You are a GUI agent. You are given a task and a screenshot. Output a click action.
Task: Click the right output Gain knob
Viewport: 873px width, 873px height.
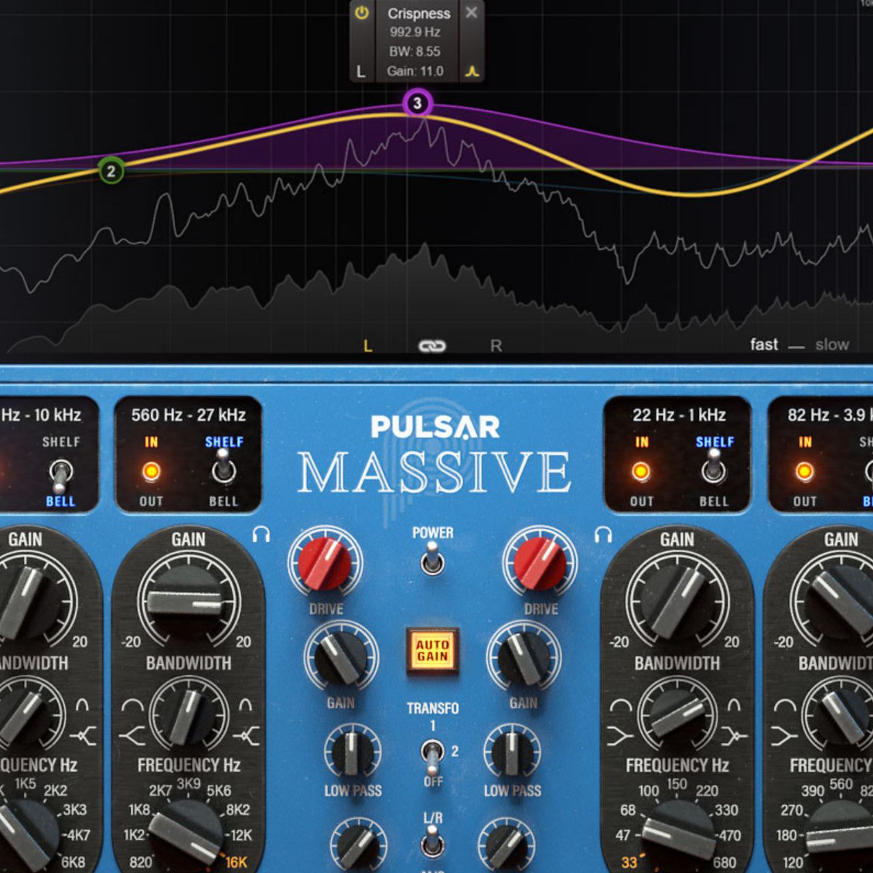[x=524, y=657]
